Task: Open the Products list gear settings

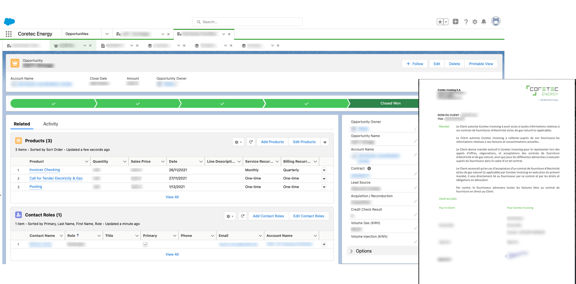Action: point(238,142)
